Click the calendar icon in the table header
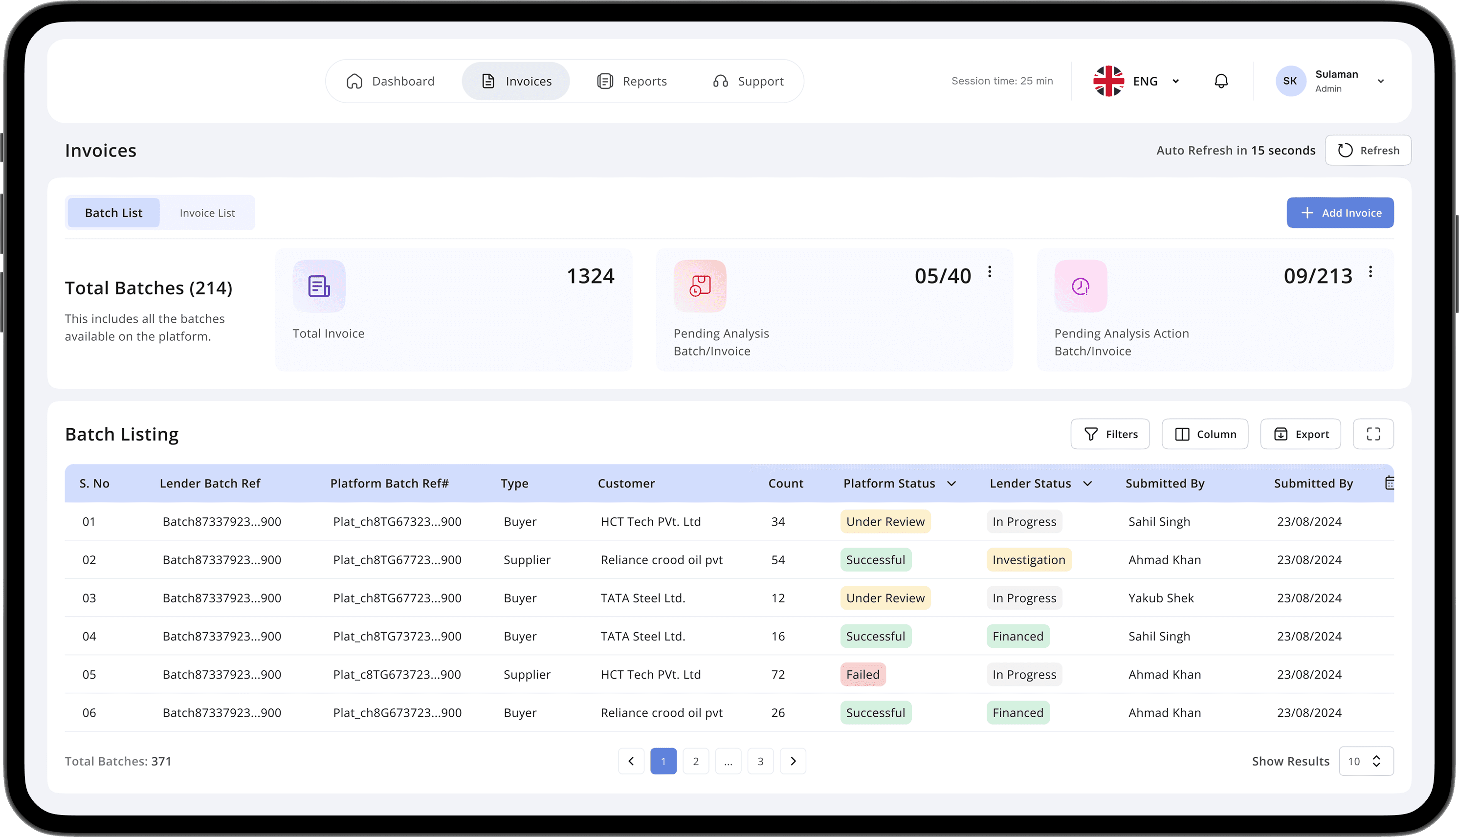 [x=1389, y=483]
